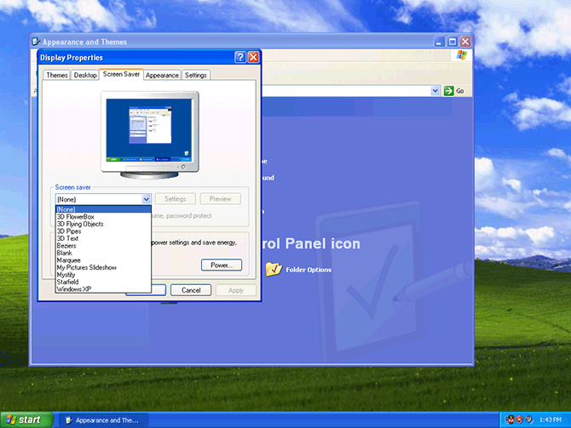
Task: Select the (None) screen saver option
Action: pos(103,209)
